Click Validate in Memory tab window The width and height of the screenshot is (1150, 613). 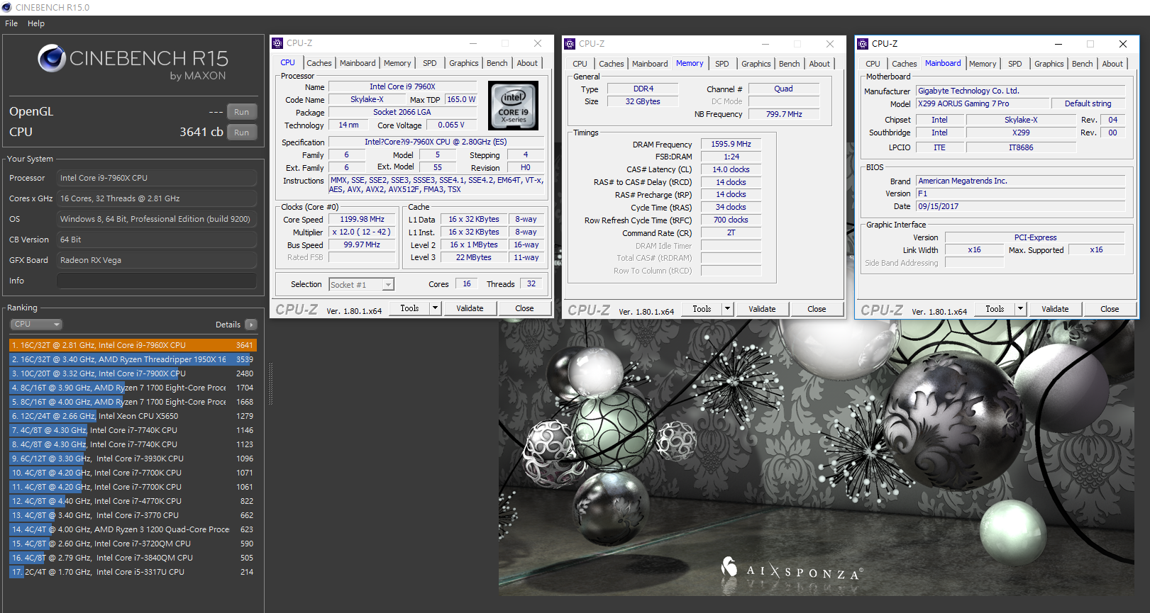click(x=762, y=309)
